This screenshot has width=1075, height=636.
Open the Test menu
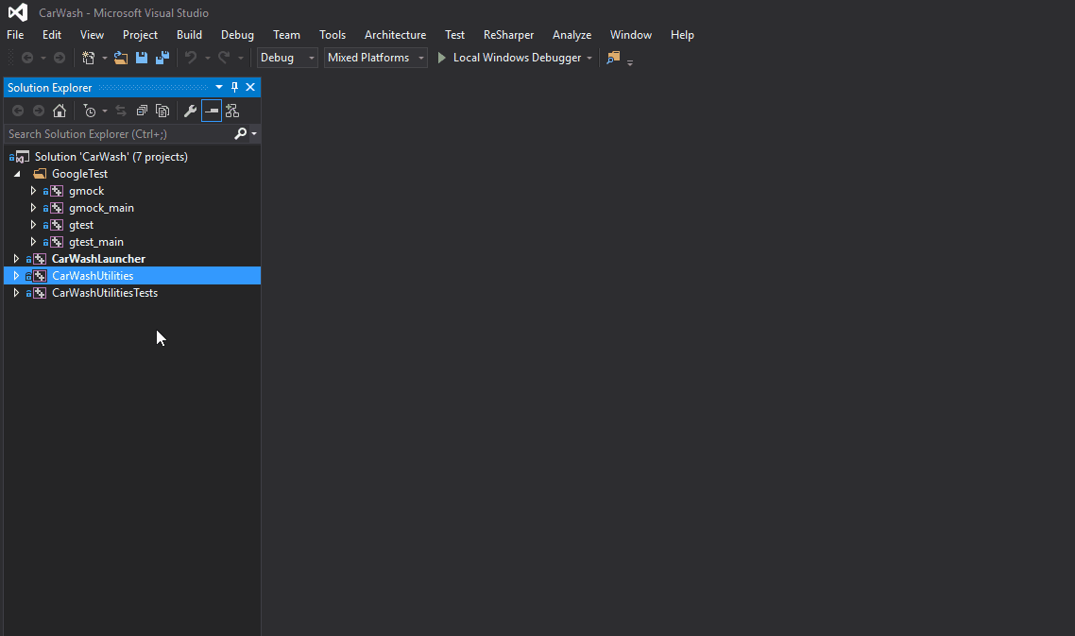point(454,34)
